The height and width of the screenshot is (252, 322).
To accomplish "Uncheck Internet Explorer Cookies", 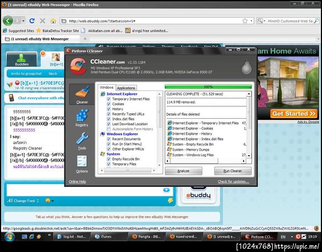I will click(109, 104).
